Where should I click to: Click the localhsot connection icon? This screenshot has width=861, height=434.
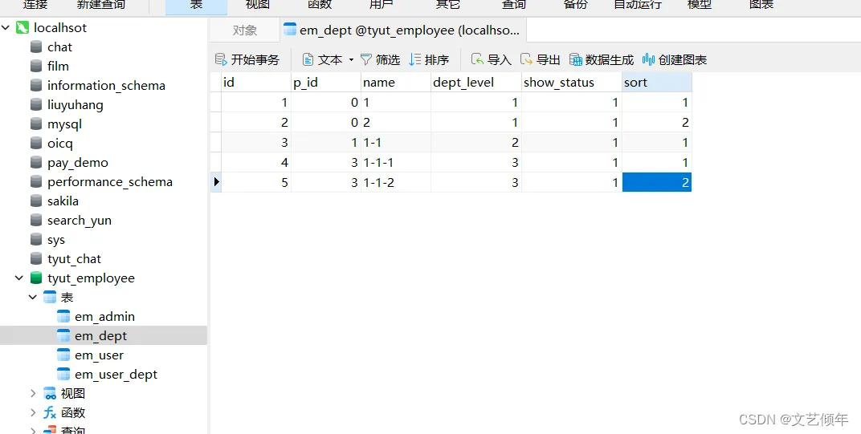tap(22, 27)
